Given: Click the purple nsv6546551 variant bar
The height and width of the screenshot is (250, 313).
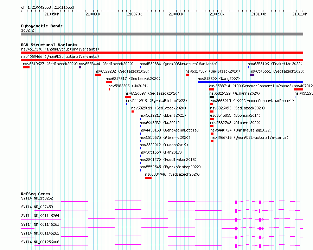Looking at the screenshot, I should 252,75.
